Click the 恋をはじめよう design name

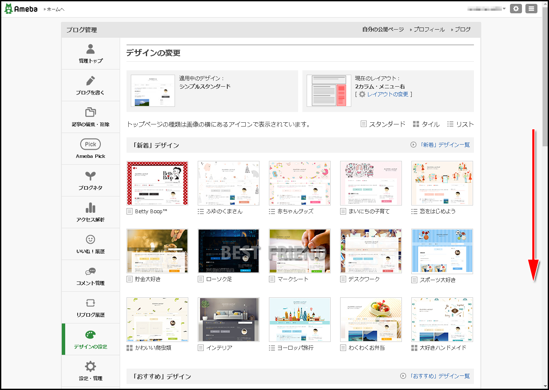pos(438,211)
